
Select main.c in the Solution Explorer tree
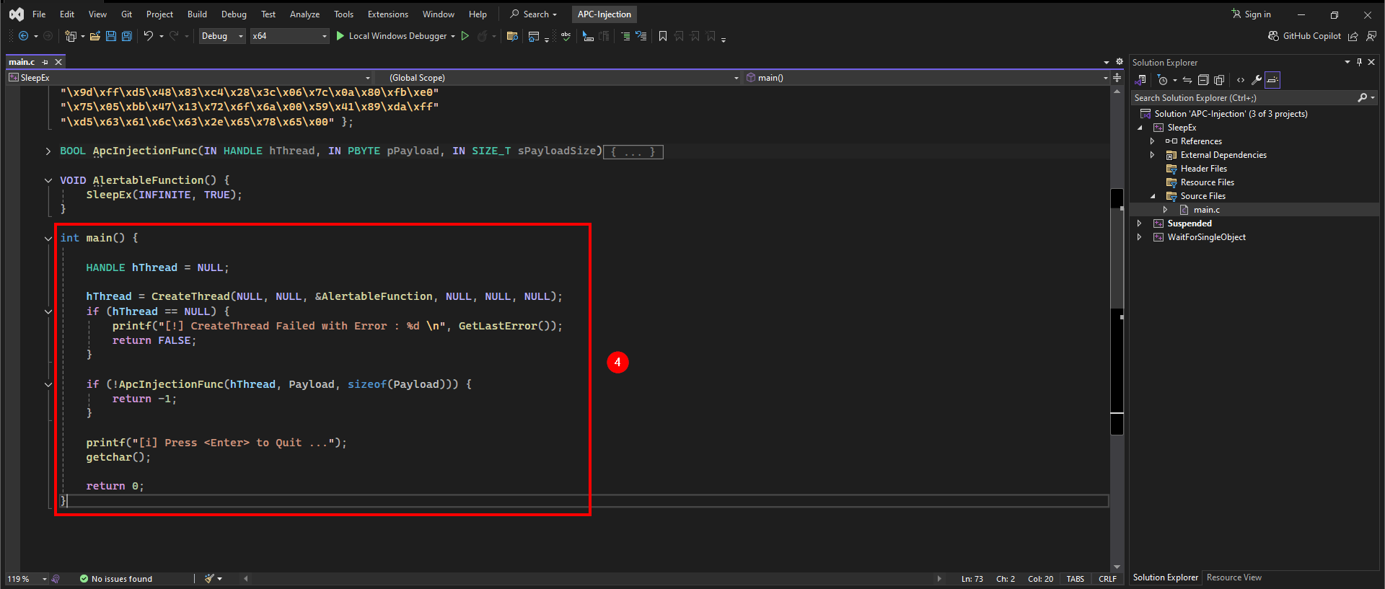pyautogui.click(x=1206, y=210)
